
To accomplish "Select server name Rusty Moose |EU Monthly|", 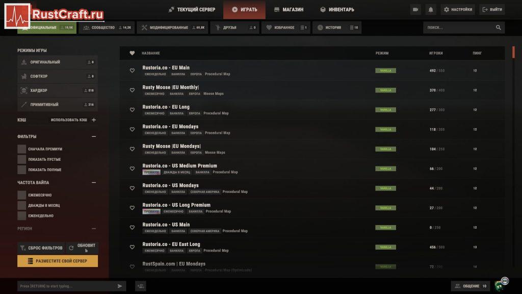I will 171,87.
